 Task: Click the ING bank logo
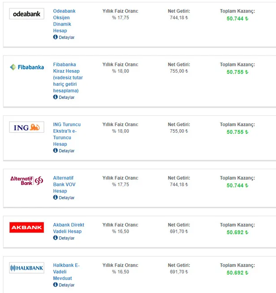click(x=27, y=127)
